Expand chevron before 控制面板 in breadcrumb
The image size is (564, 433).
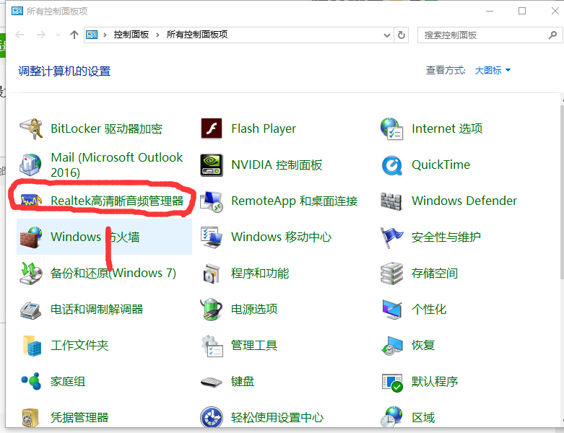(x=105, y=35)
